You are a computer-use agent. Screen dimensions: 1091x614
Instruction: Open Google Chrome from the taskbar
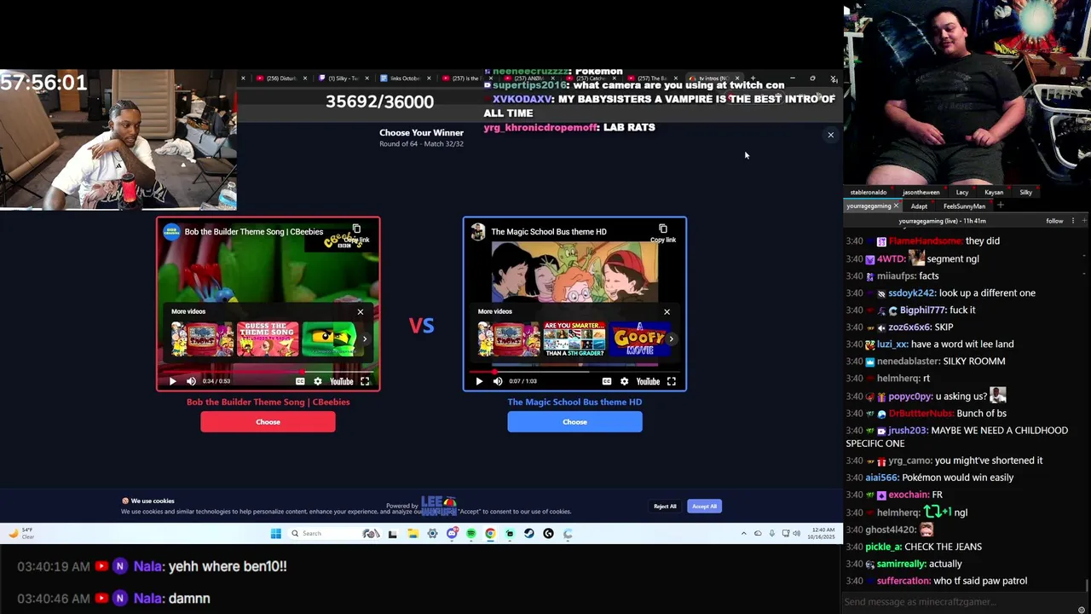click(x=490, y=534)
